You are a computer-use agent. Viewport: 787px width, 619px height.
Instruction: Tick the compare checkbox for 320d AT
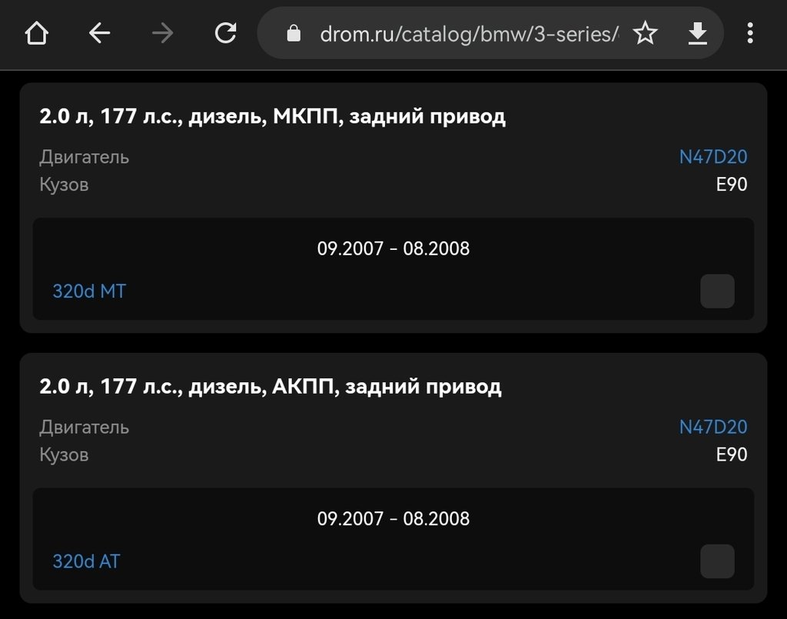[x=717, y=561]
